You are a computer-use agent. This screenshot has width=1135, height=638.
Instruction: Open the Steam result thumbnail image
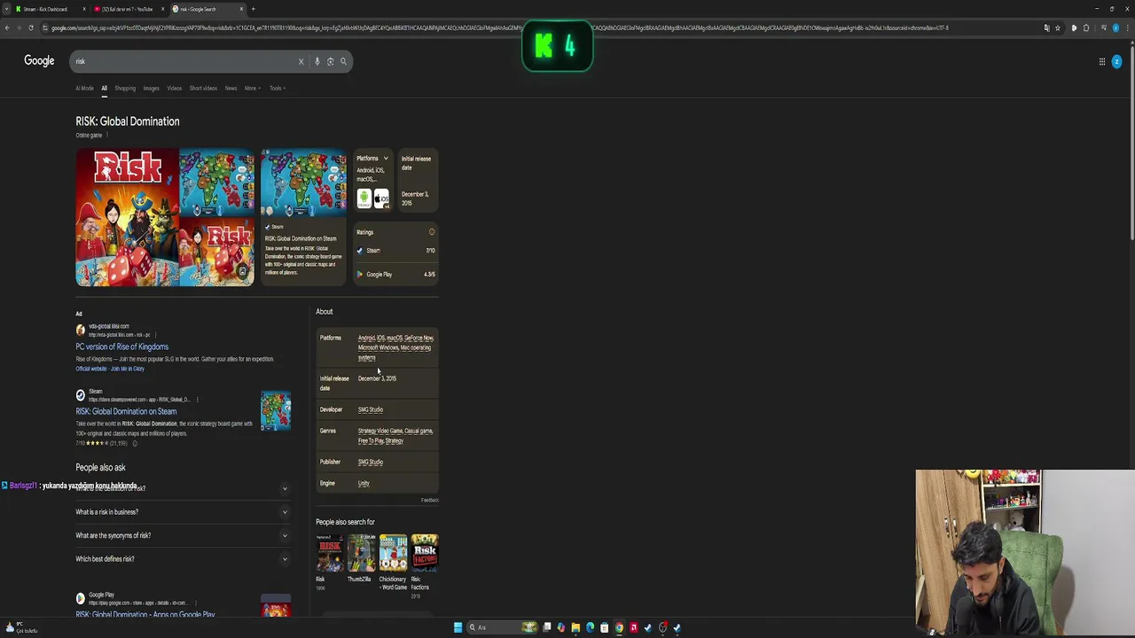(x=276, y=412)
